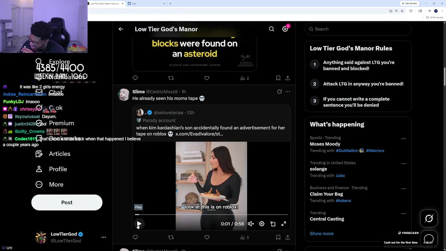Open options for Claim Your Bag trend
The height and width of the screenshot is (251, 446).
click(x=403, y=189)
